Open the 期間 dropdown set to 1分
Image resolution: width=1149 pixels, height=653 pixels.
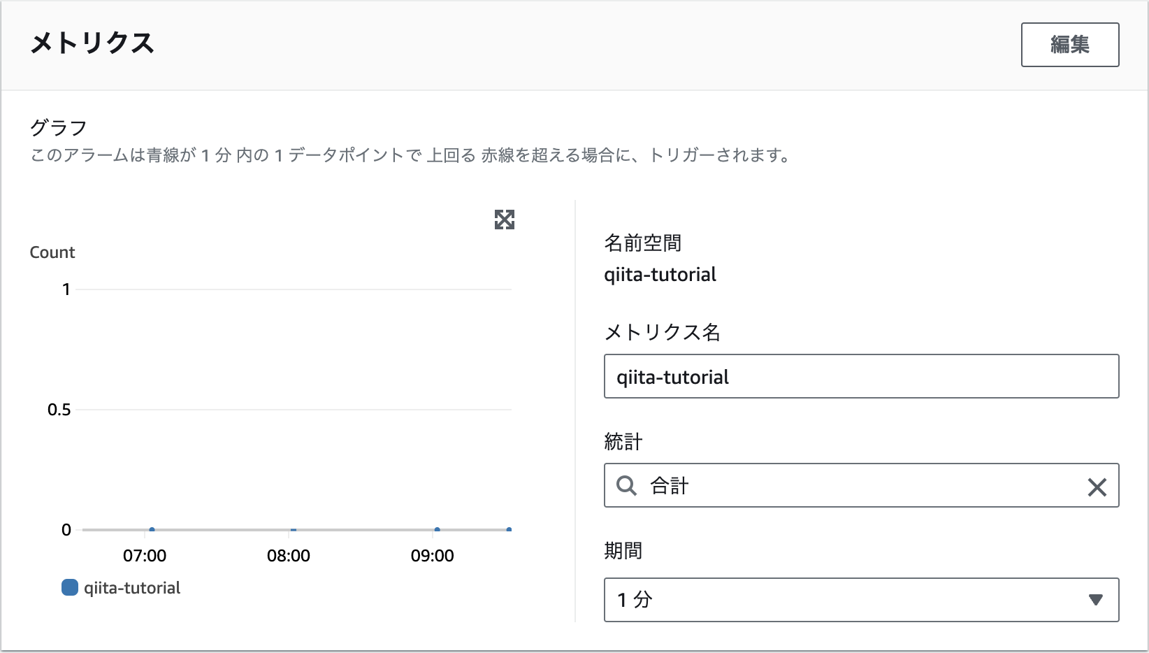point(861,600)
